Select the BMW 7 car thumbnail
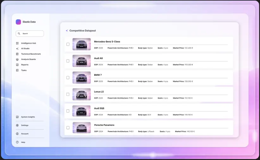Viewport: 260px width, 160px height. pyautogui.click(x=82, y=77)
